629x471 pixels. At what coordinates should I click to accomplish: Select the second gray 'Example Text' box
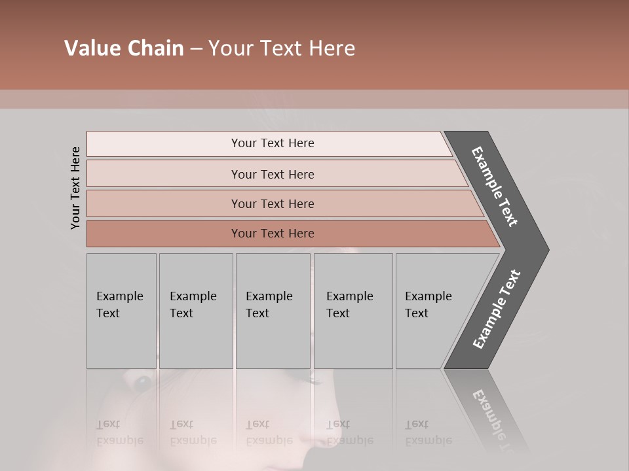(x=196, y=311)
